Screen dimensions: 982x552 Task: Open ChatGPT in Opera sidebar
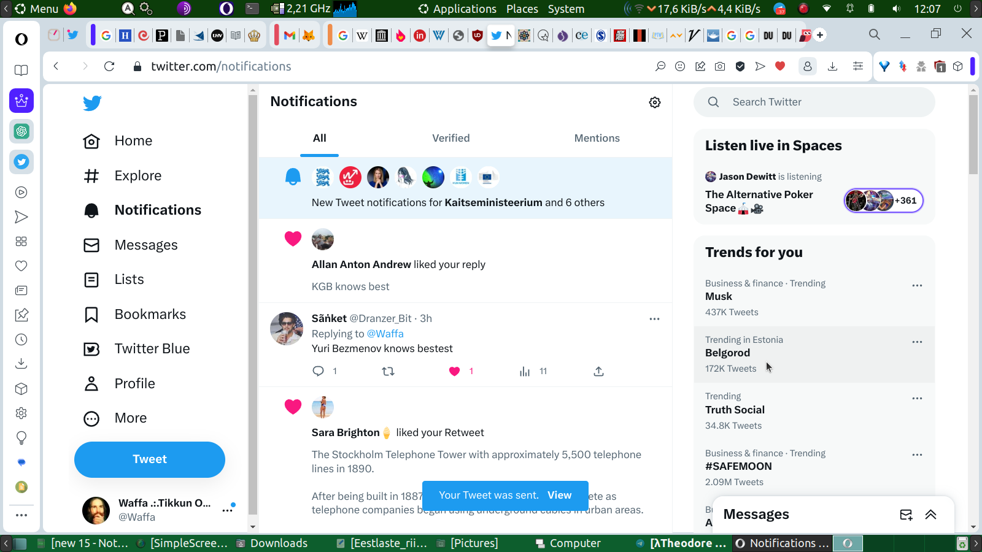tap(21, 131)
